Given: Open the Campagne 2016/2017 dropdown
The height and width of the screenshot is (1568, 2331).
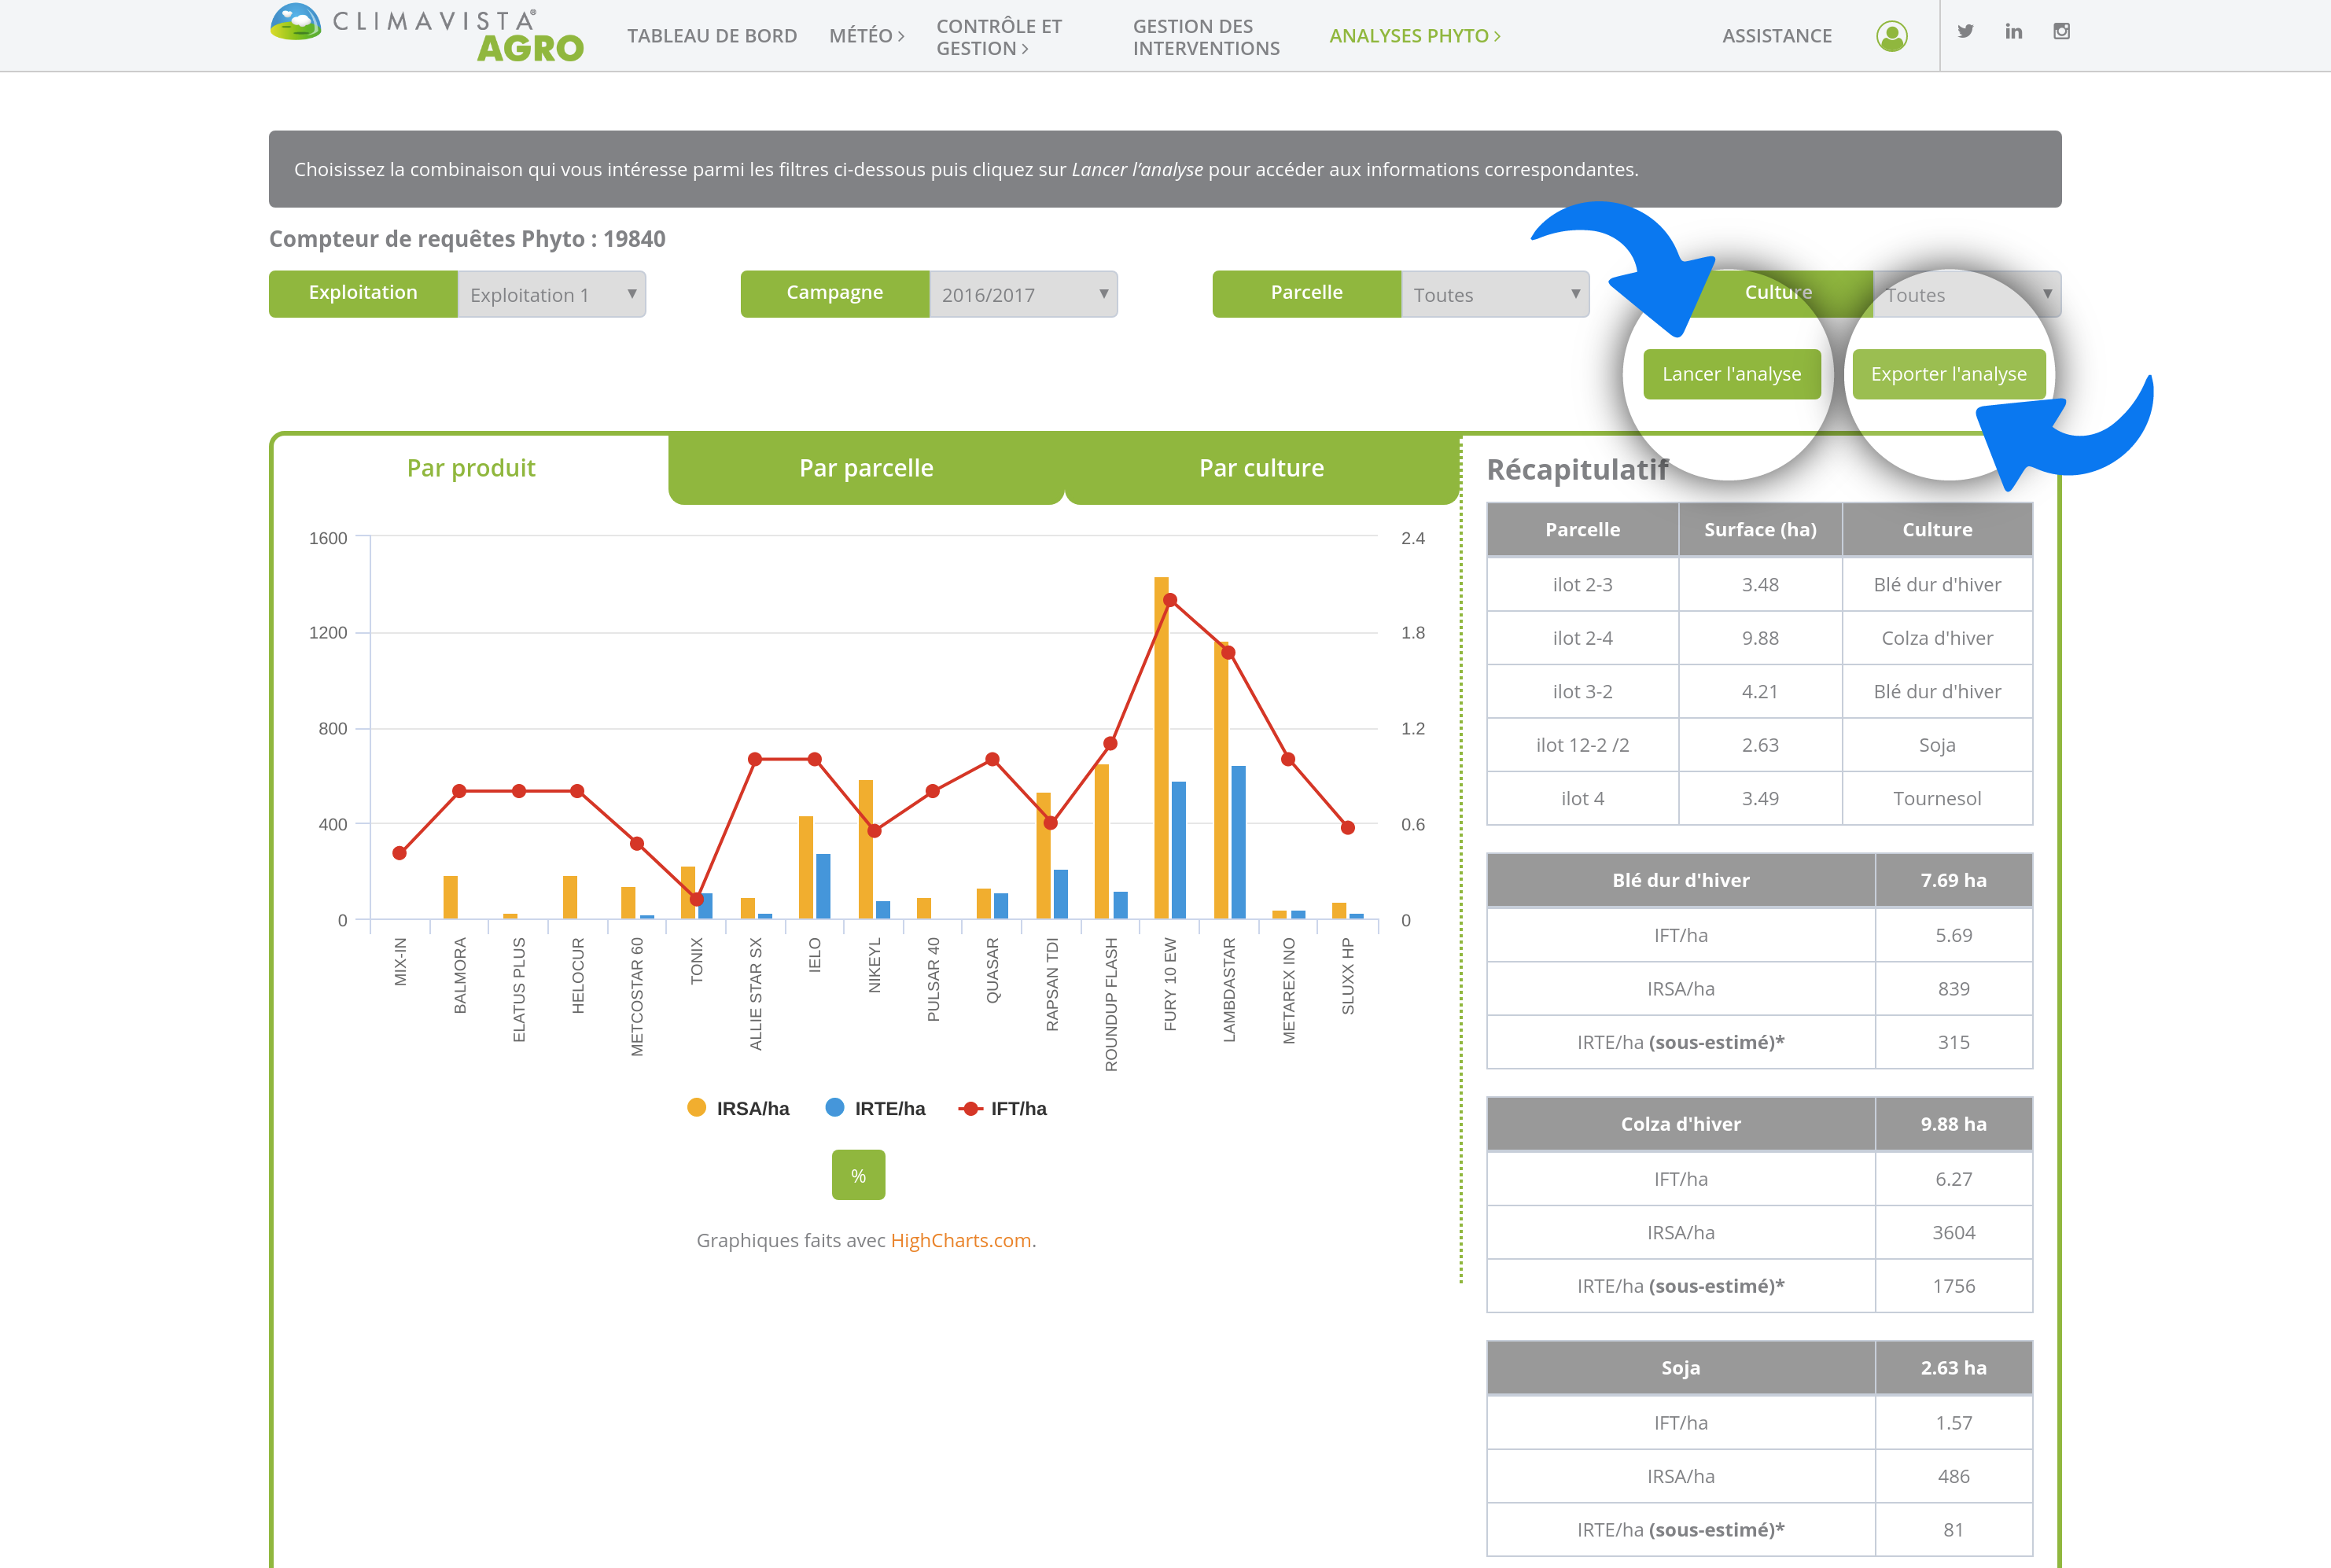Looking at the screenshot, I should [1023, 294].
